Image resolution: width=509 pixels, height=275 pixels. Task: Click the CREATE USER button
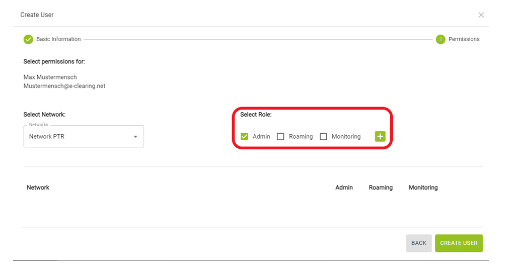459,243
